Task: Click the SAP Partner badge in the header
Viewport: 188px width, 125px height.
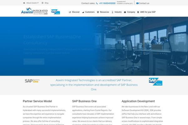Action: tap(55, 12)
